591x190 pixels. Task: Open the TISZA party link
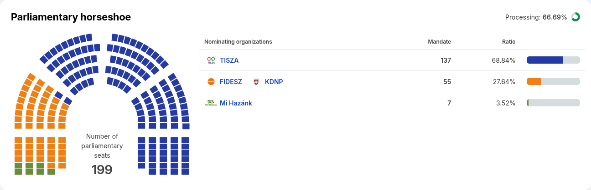click(229, 60)
